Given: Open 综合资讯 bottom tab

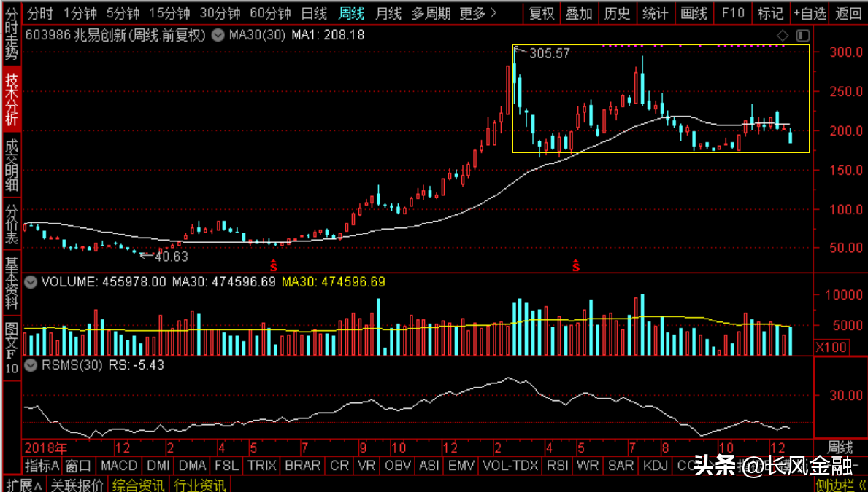Looking at the screenshot, I should [x=139, y=485].
